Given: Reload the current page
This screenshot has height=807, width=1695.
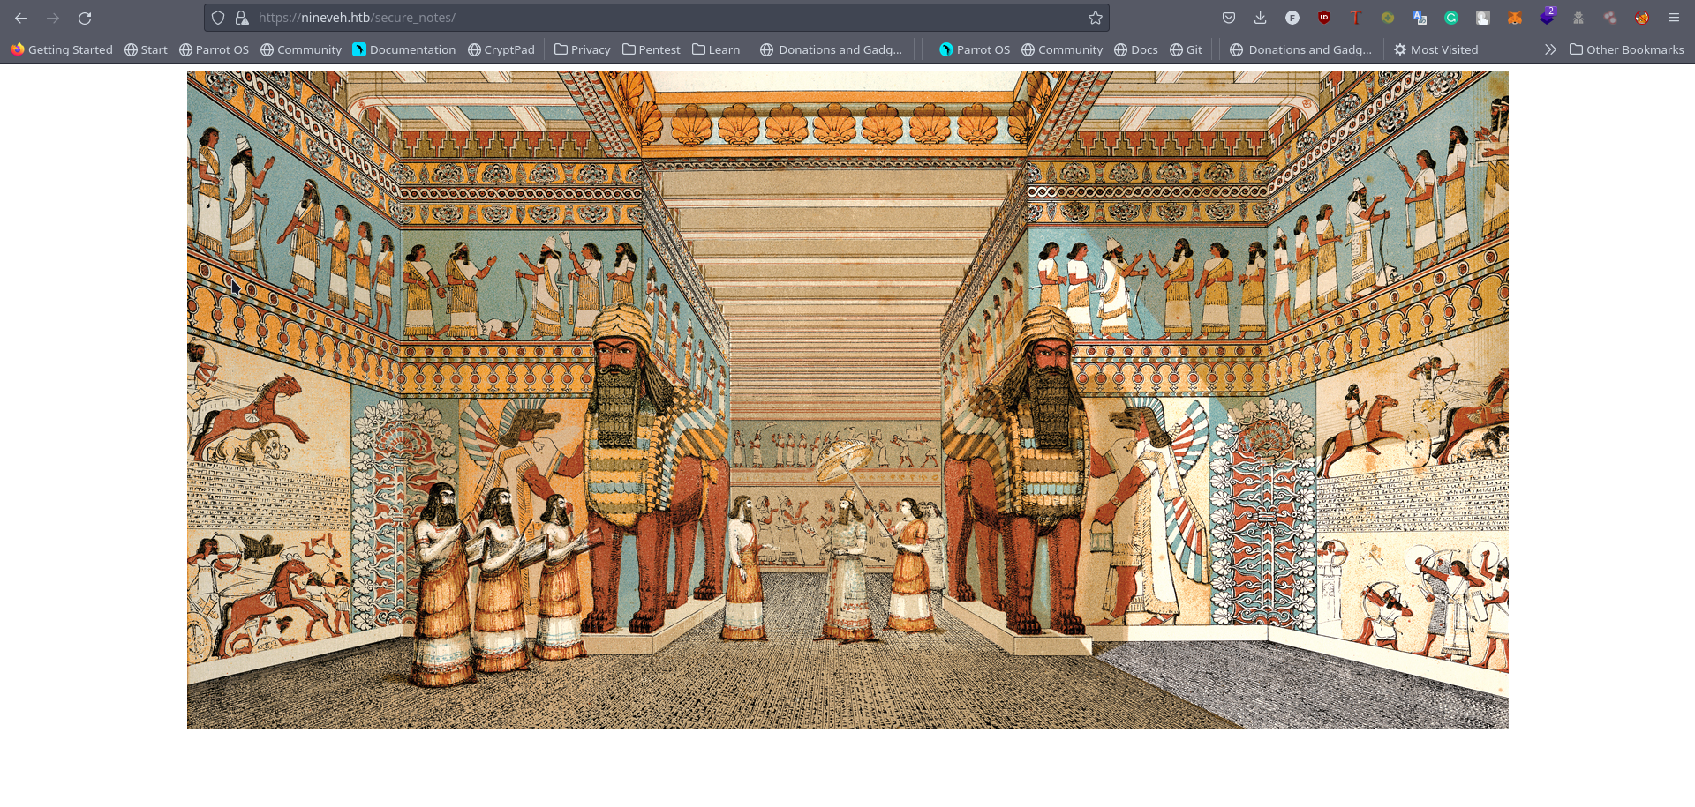Looking at the screenshot, I should [x=85, y=18].
